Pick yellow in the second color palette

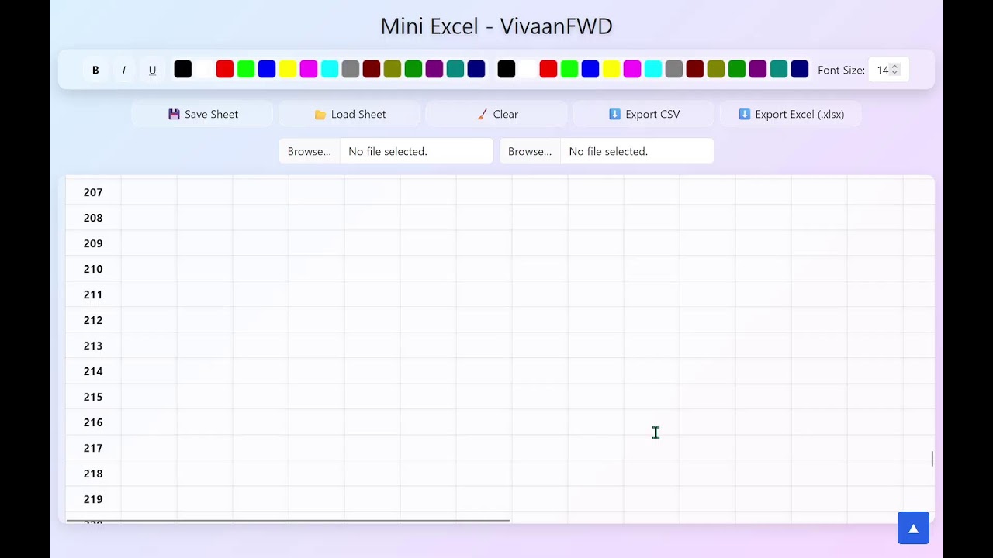tap(611, 70)
